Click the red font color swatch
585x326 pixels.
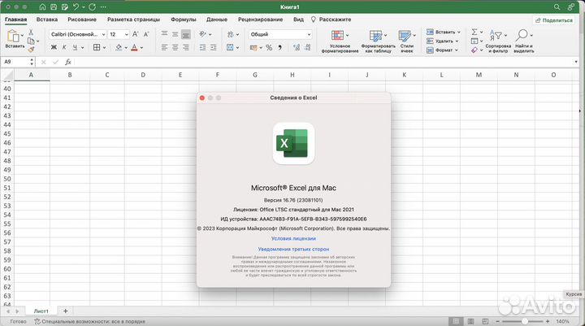tap(134, 47)
